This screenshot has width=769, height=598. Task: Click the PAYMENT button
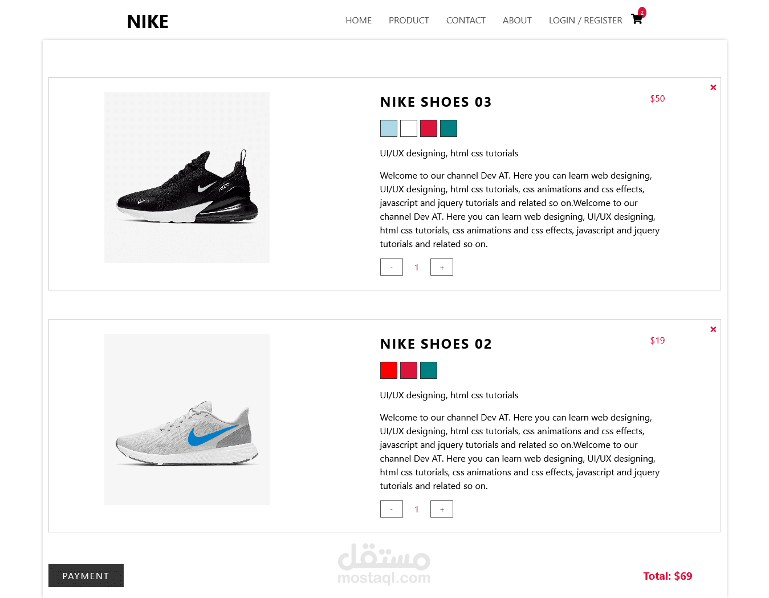point(86,575)
